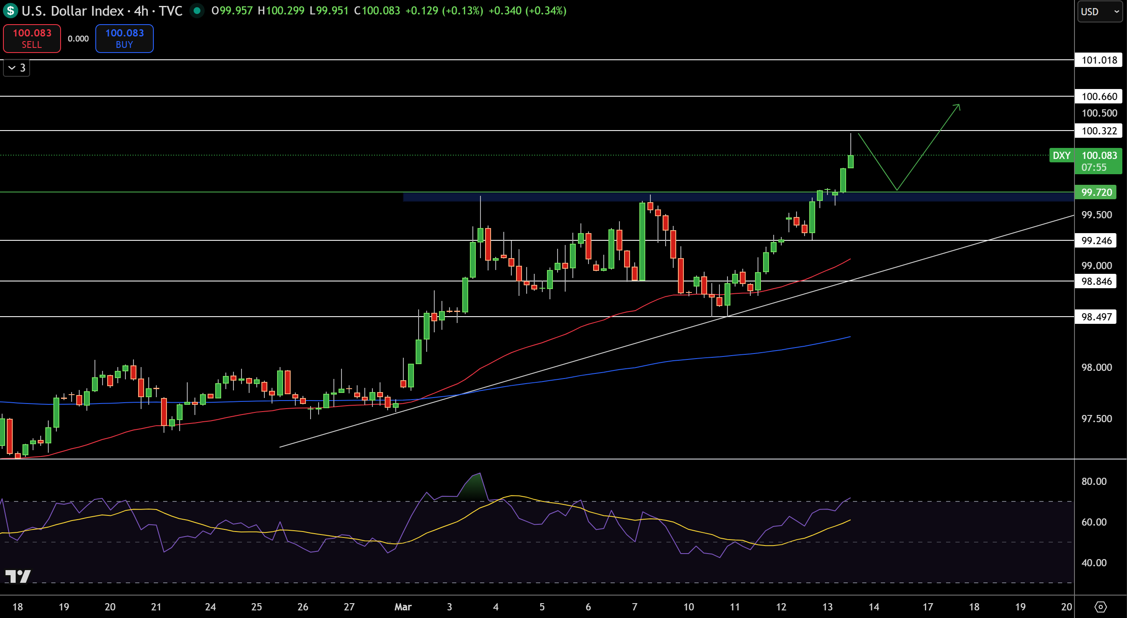This screenshot has height=618, width=1127.
Task: Click the blue BUY 100.083 button
Action: 124,39
